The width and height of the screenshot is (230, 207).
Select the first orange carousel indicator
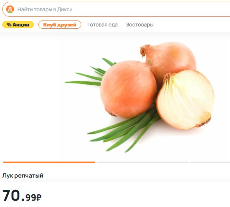[x=49, y=162]
